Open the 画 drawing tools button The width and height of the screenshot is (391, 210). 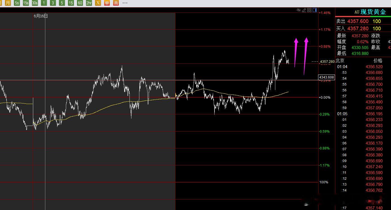116,3
